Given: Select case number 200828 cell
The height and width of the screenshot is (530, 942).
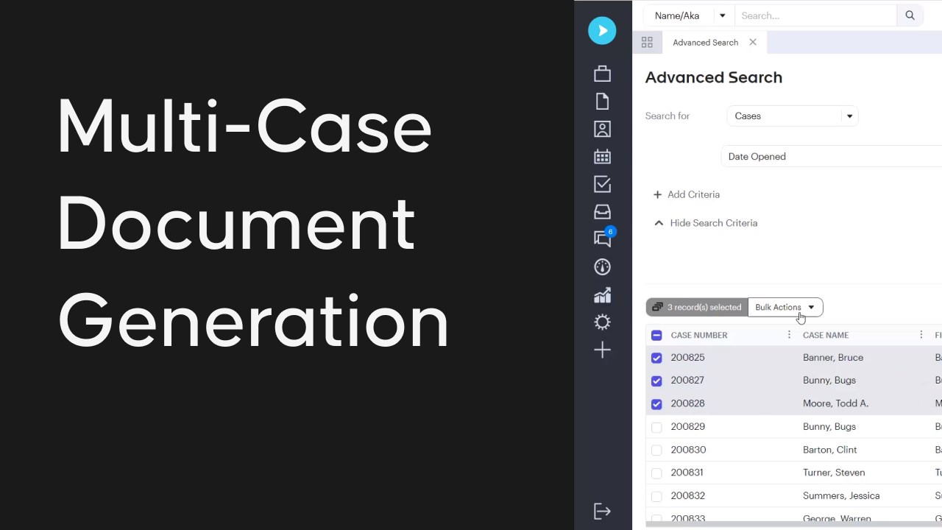Looking at the screenshot, I should [x=687, y=403].
